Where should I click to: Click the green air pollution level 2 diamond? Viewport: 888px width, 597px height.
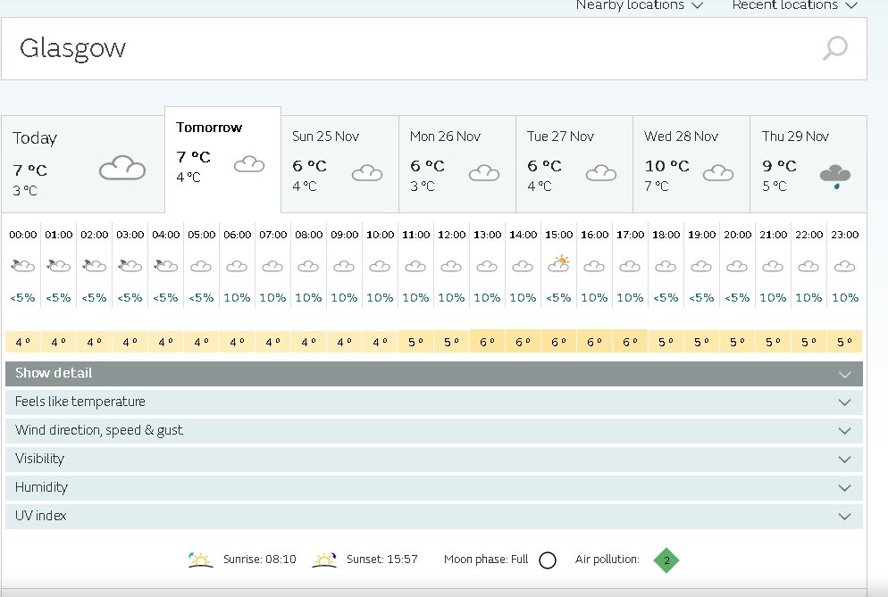[x=666, y=560]
